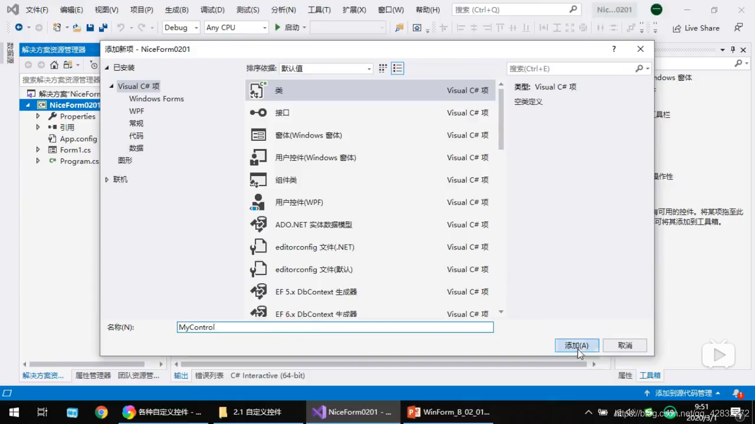Click the Visual Studio logo icon
755x424 pixels.
coord(12,9)
